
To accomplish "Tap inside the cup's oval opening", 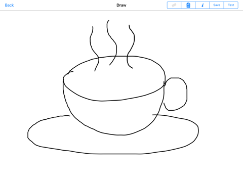I will (x=115, y=79).
